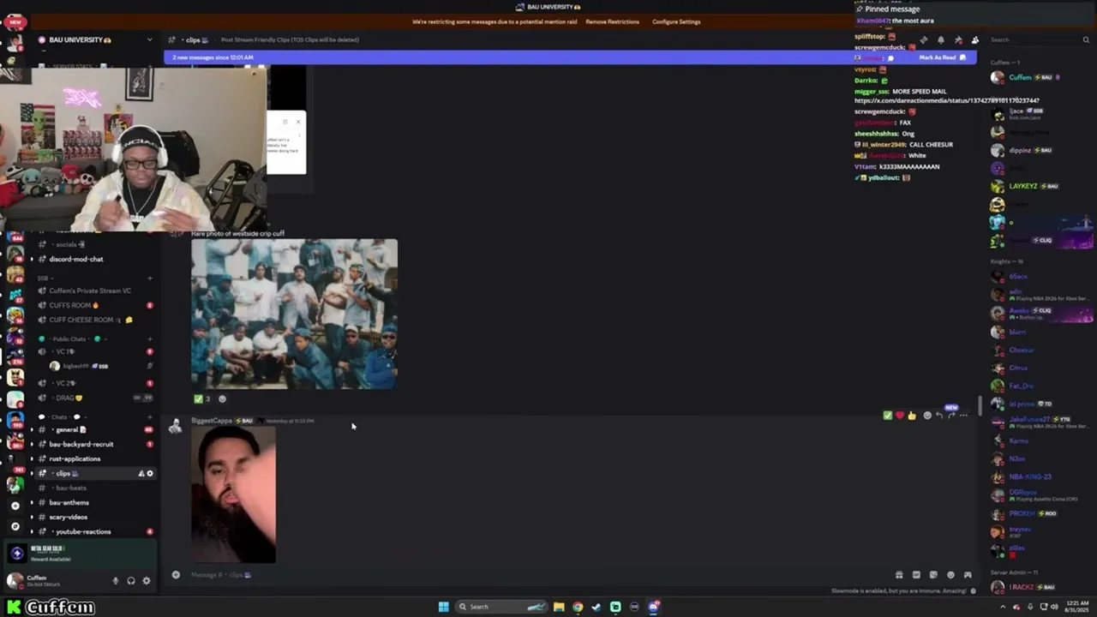The image size is (1097, 617).
Task: Open More options on BiggestCappa's message
Action: (x=963, y=416)
